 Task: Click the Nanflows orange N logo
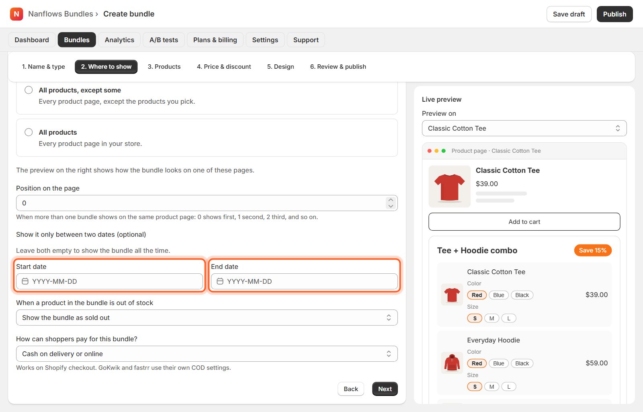point(16,14)
